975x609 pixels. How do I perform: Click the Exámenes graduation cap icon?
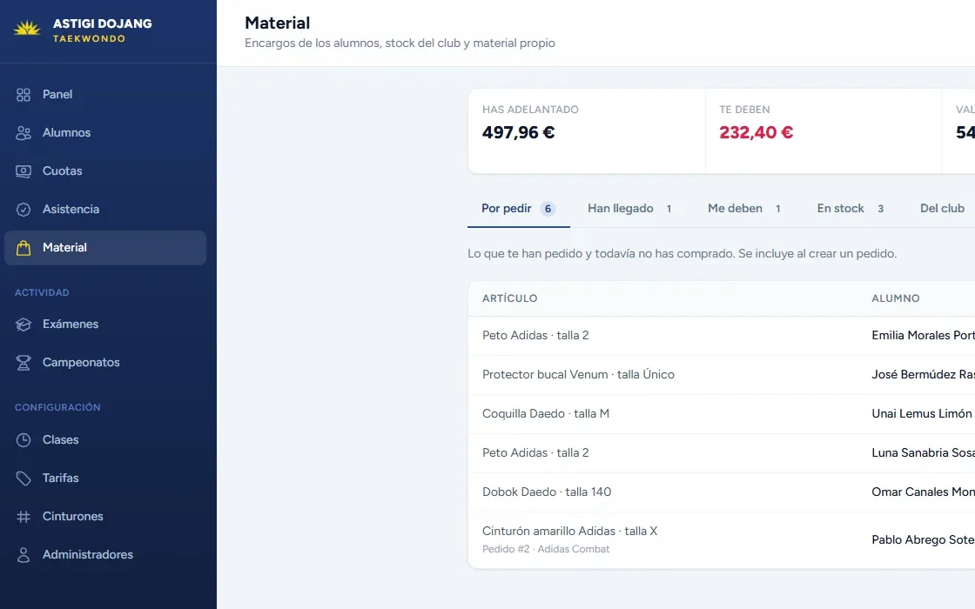point(23,325)
